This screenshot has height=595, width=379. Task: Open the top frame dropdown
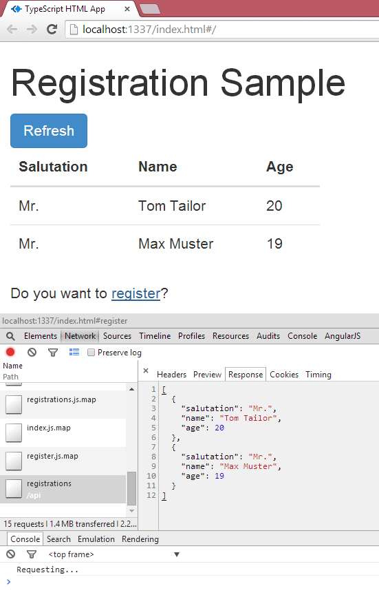tap(113, 554)
